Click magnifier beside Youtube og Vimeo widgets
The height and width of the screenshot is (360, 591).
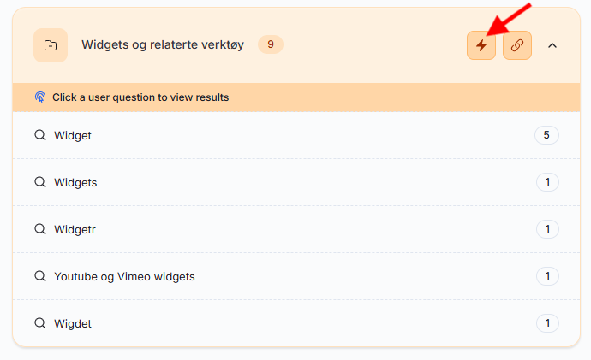(39, 276)
